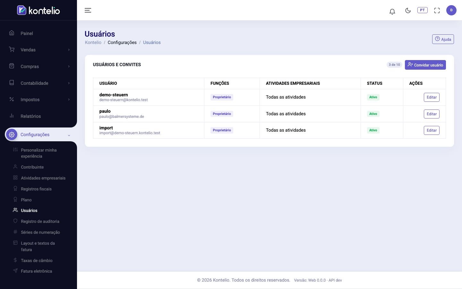Collapse the Configurações menu chevron
The height and width of the screenshot is (289, 462).
click(x=69, y=135)
